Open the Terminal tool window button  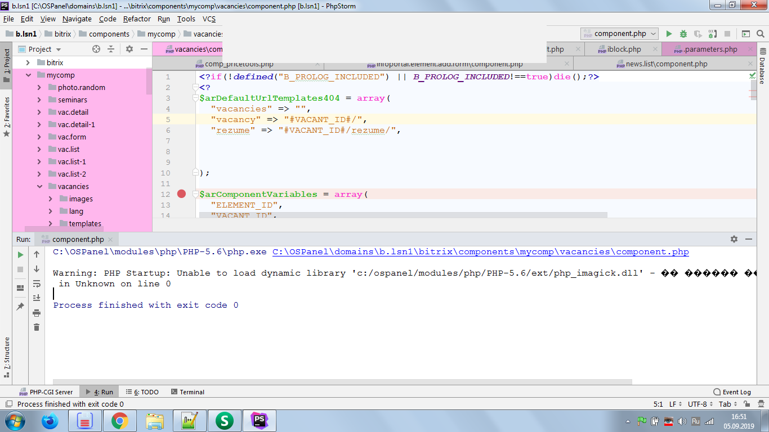pos(187,392)
